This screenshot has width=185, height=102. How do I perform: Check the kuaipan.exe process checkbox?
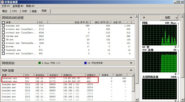click(x=3, y=25)
